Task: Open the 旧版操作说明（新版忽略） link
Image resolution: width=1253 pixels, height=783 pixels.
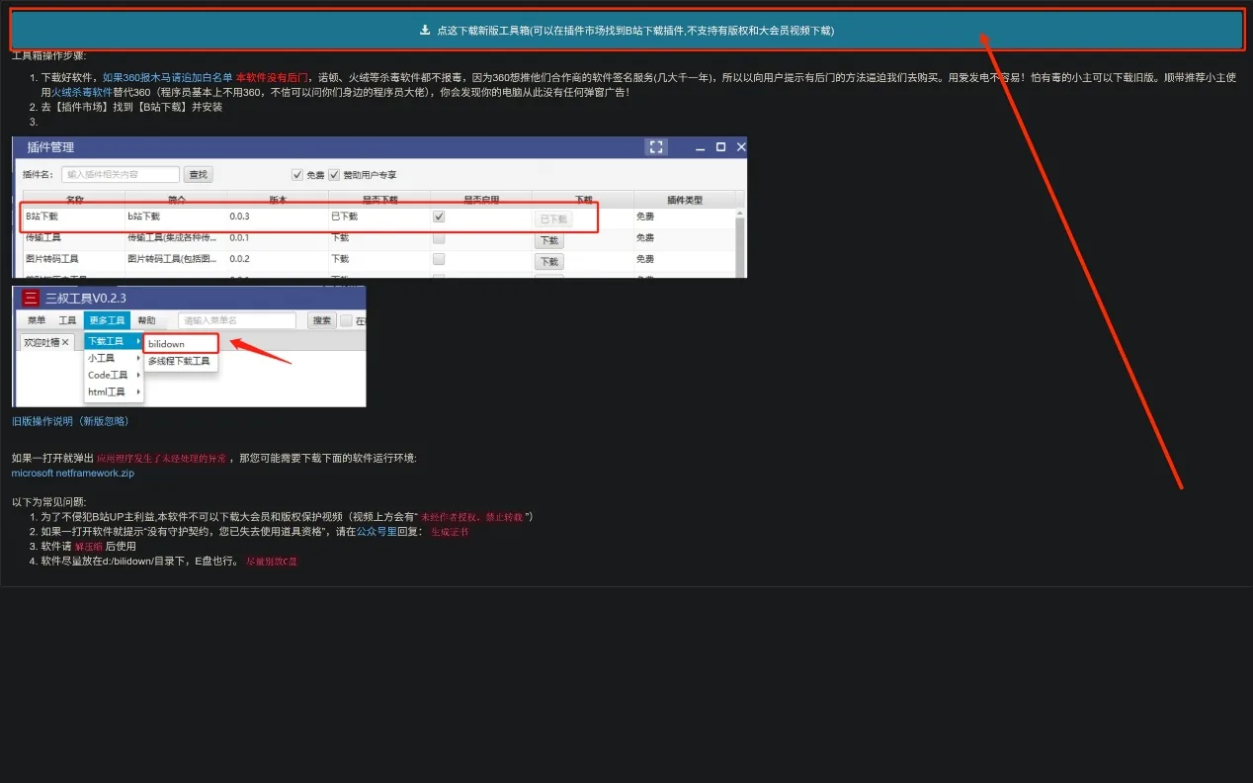Action: pyautogui.click(x=70, y=421)
